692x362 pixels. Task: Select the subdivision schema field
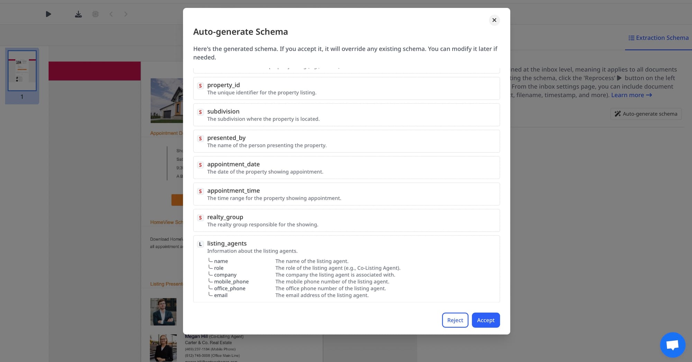tap(346, 115)
